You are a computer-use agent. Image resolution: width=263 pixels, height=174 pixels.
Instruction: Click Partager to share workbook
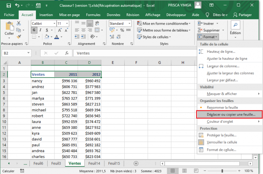tap(242, 15)
